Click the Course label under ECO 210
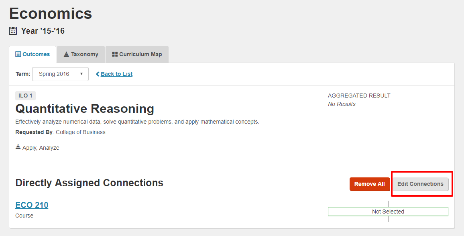The width and height of the screenshot is (464, 236). 24,216
